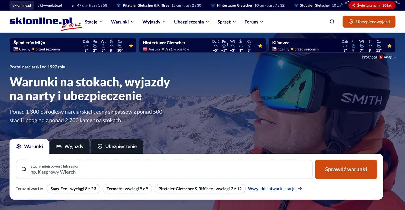Expand the Forum menu
Viewport: 405px width, 210px height.
tap(254, 22)
